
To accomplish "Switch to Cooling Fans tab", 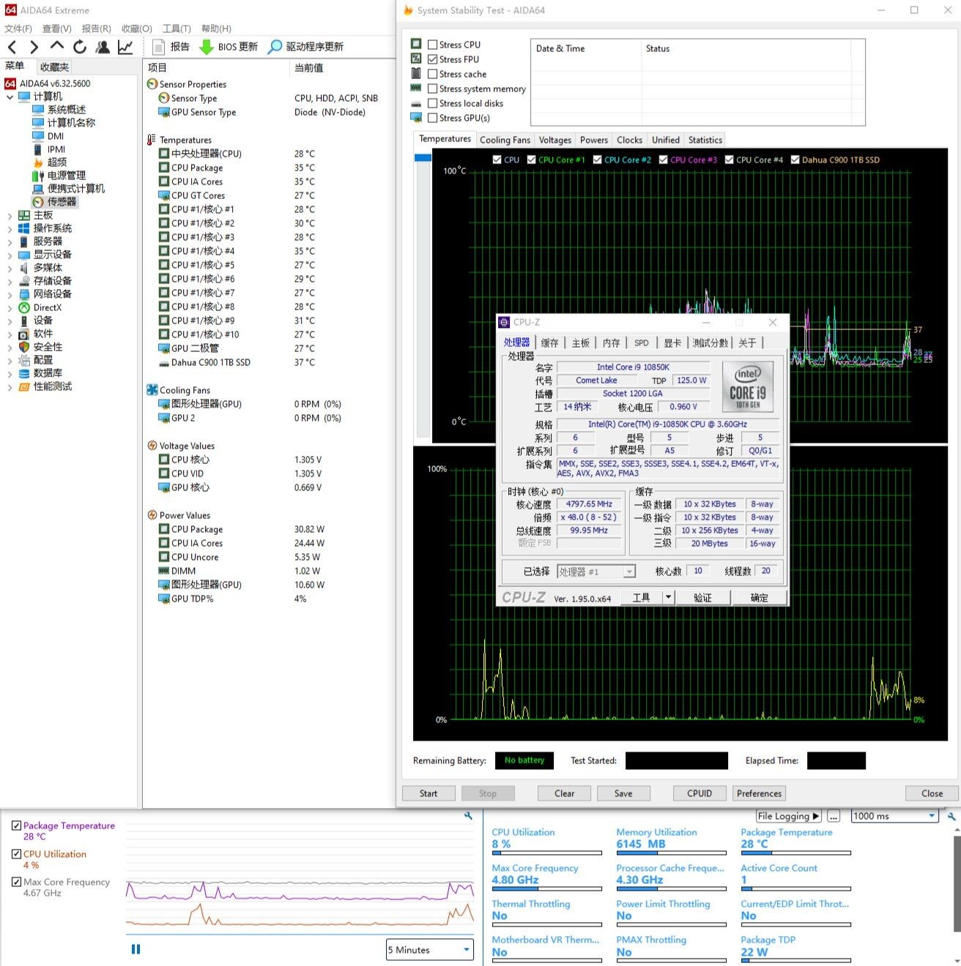I will [505, 140].
